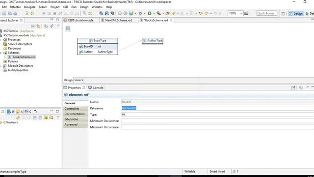Viewport: 314px width, 177px height.
Task: Open the XSD menu
Action: coord(65,7)
